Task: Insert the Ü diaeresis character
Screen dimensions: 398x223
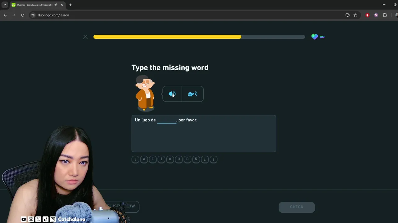Action: tap(187, 159)
